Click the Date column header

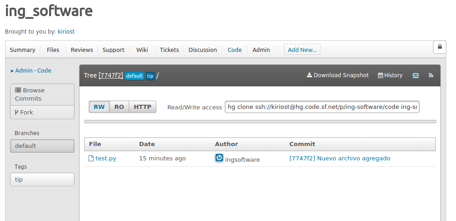tap(147, 144)
